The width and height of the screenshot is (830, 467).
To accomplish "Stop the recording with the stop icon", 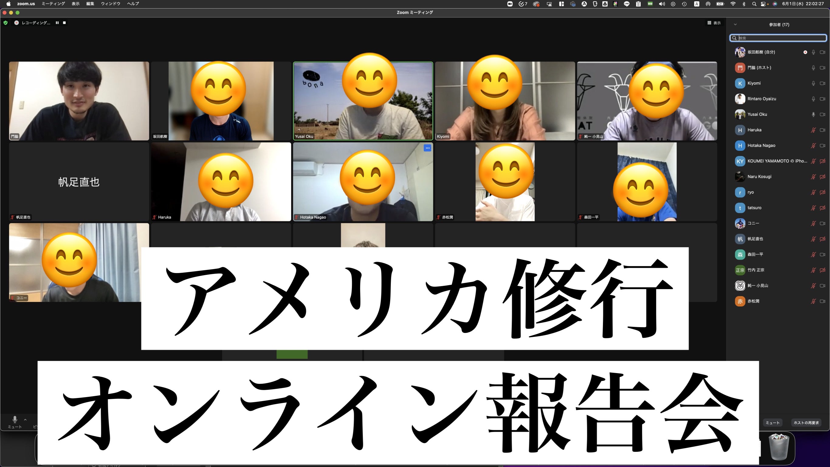I will click(x=64, y=22).
